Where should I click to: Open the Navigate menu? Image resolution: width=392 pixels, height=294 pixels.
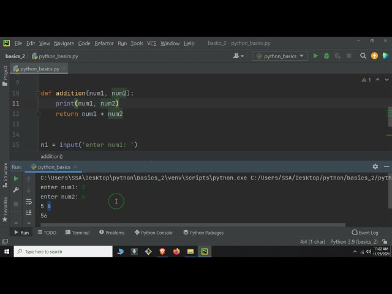[64, 43]
